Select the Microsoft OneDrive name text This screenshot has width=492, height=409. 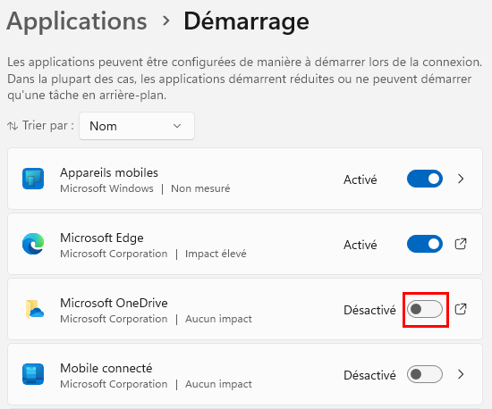click(x=114, y=303)
